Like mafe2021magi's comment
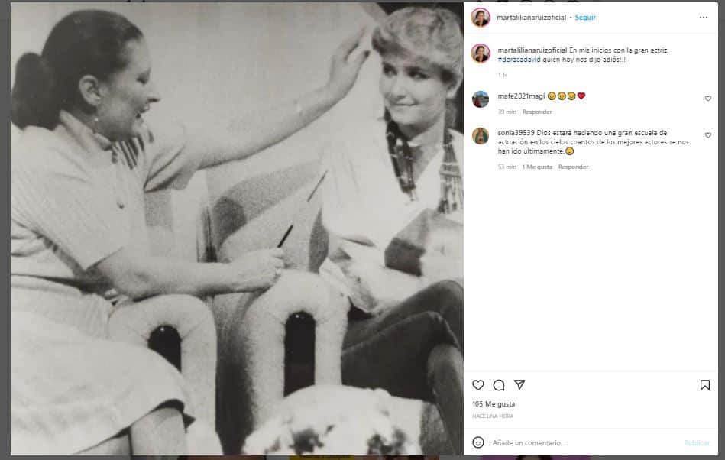The height and width of the screenshot is (460, 725). point(707,99)
